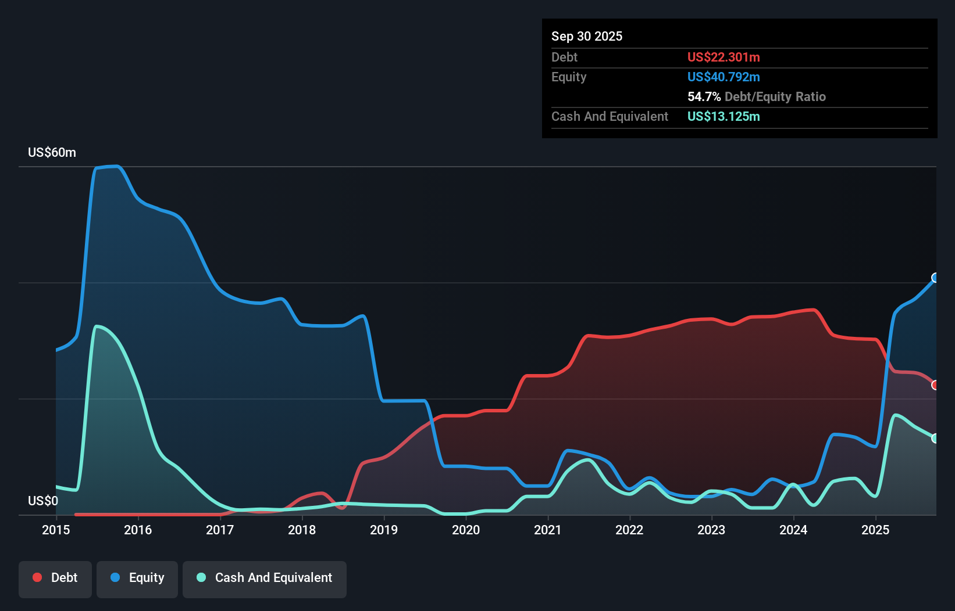Select the Cash line endpoint marker
The width and height of the screenshot is (955, 611).
coord(935,437)
